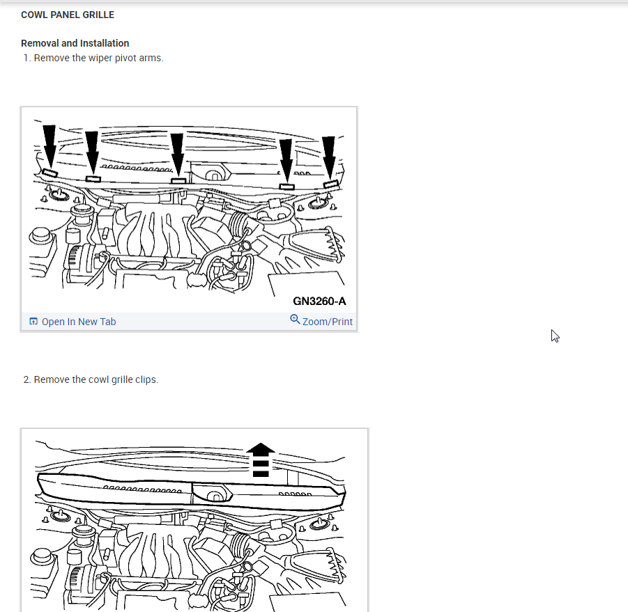Click the GN3260-A figure label
Screen dimensions: 628x612
tap(319, 301)
